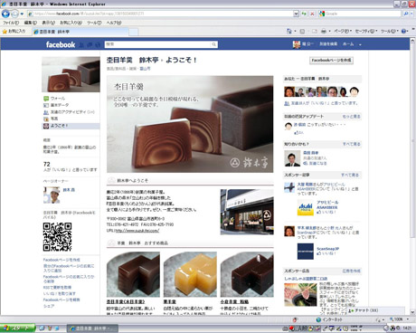Click the print icon in IE toolbar
This screenshot has height=333, width=416.
324,31
